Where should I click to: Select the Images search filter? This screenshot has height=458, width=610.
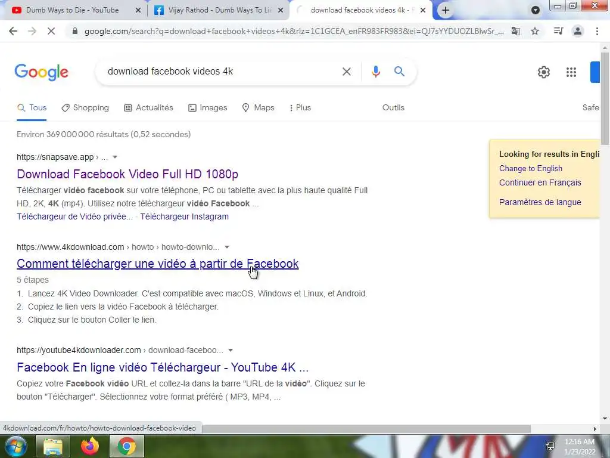(208, 108)
